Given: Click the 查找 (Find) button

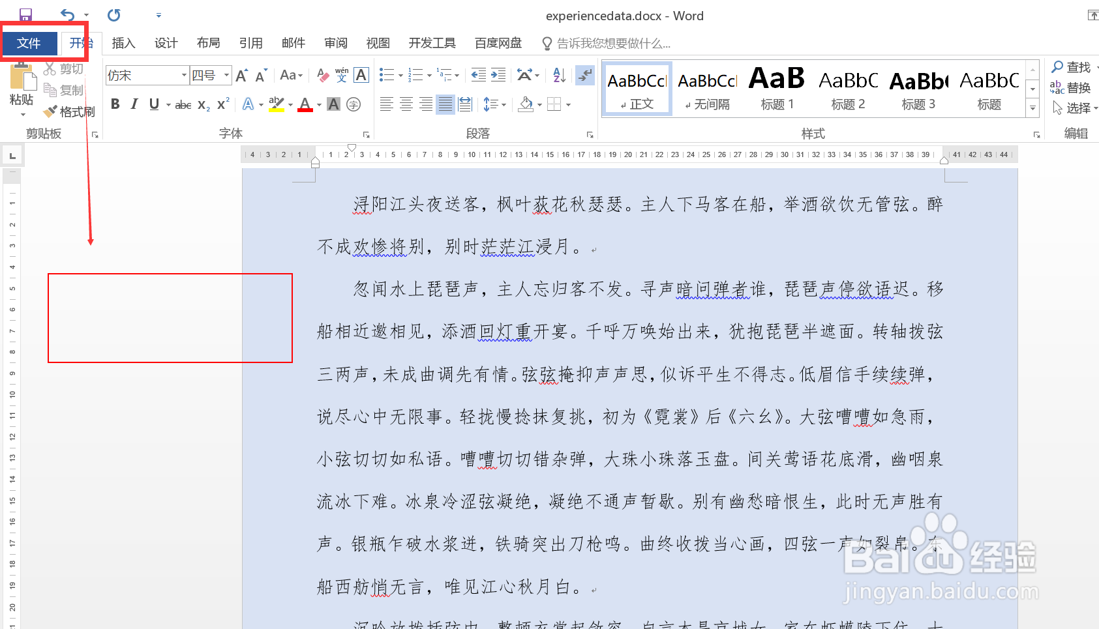Looking at the screenshot, I should [1071, 67].
